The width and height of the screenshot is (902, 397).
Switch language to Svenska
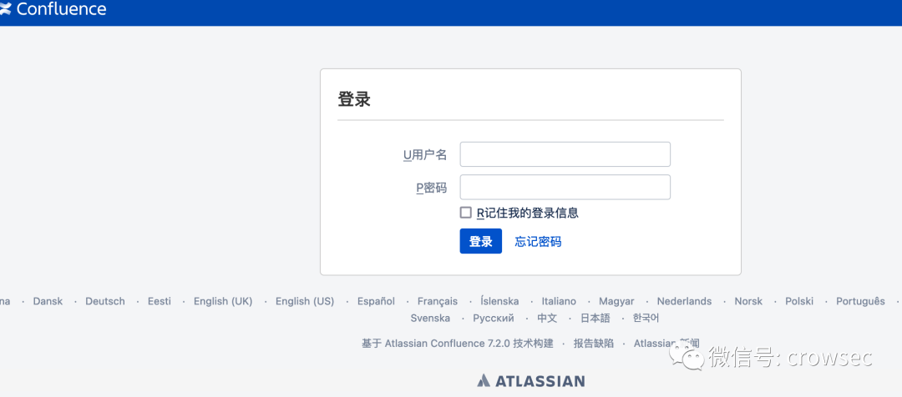coord(430,318)
